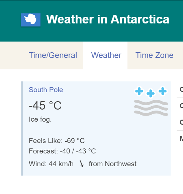Click the rightmost blue ice crystal symbol
Screen dimensions: 183x194
[x=163, y=91]
